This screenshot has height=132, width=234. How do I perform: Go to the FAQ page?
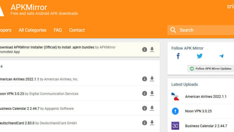pyautogui.click(x=58, y=30)
